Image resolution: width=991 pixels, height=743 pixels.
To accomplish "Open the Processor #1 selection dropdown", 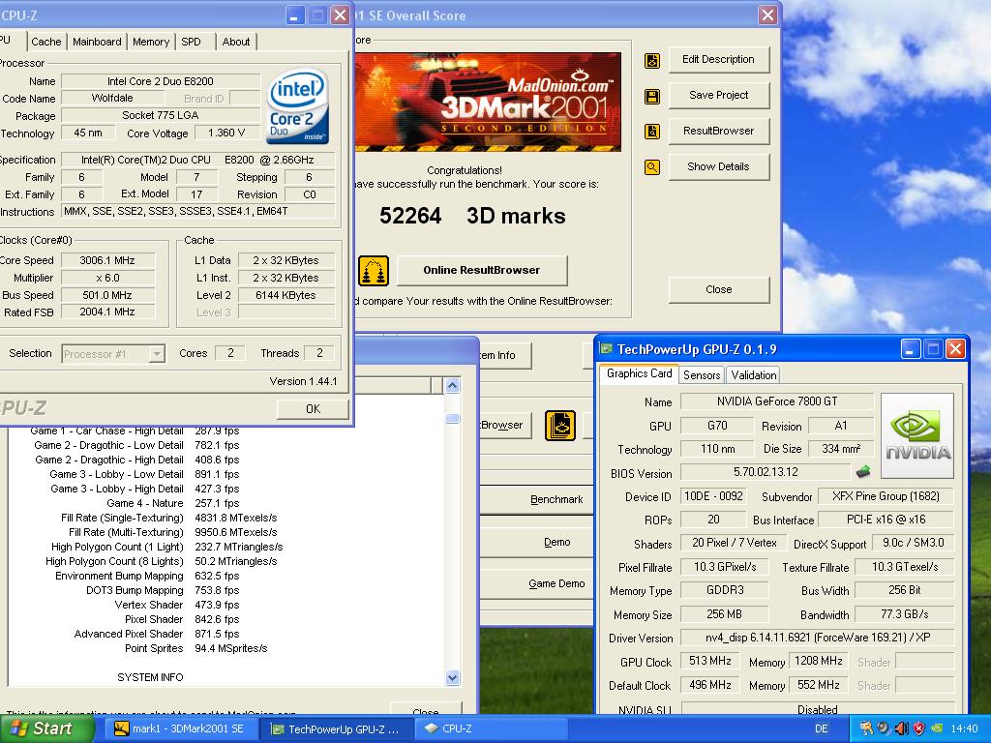I will coord(114,354).
